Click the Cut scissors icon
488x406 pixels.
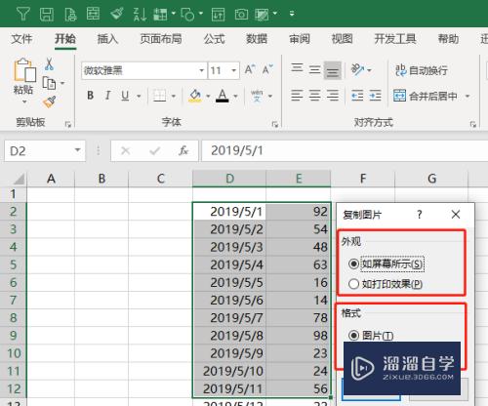(49, 64)
